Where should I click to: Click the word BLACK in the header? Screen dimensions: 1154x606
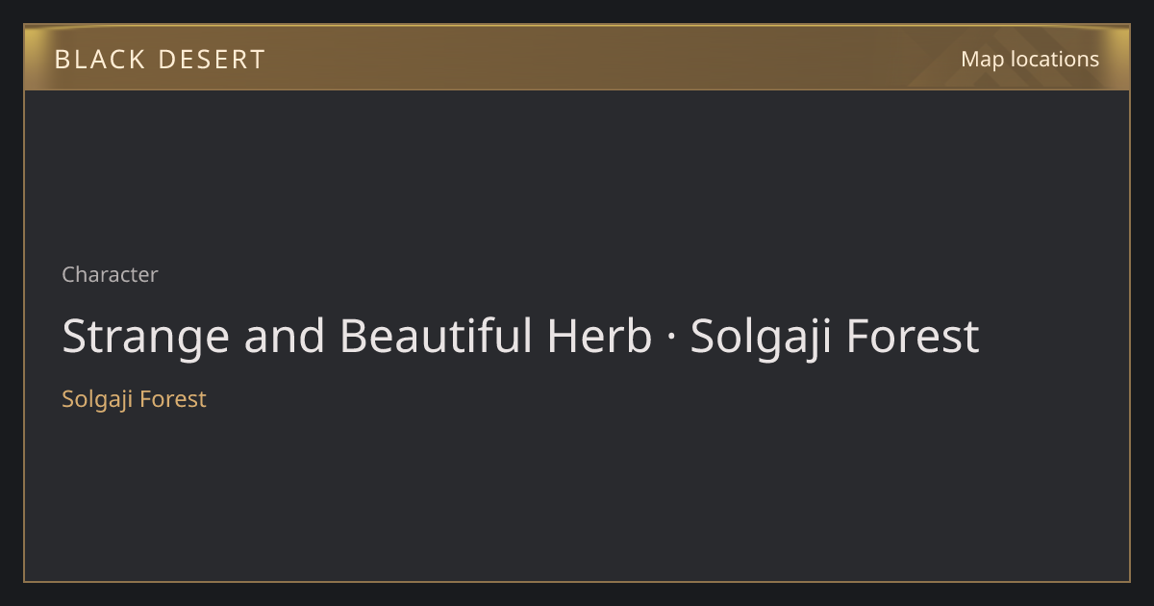[98, 60]
